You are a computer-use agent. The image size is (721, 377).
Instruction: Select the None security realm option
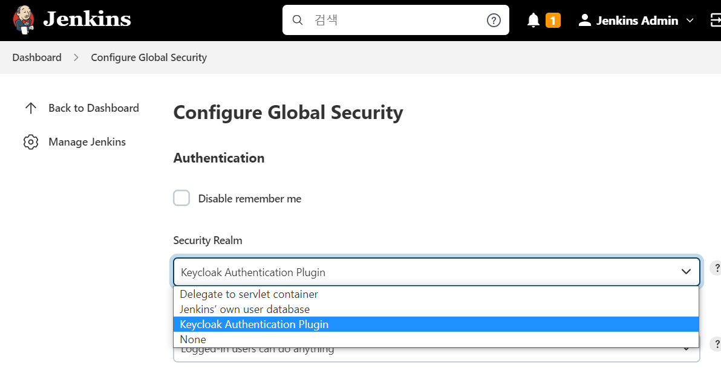tap(193, 340)
